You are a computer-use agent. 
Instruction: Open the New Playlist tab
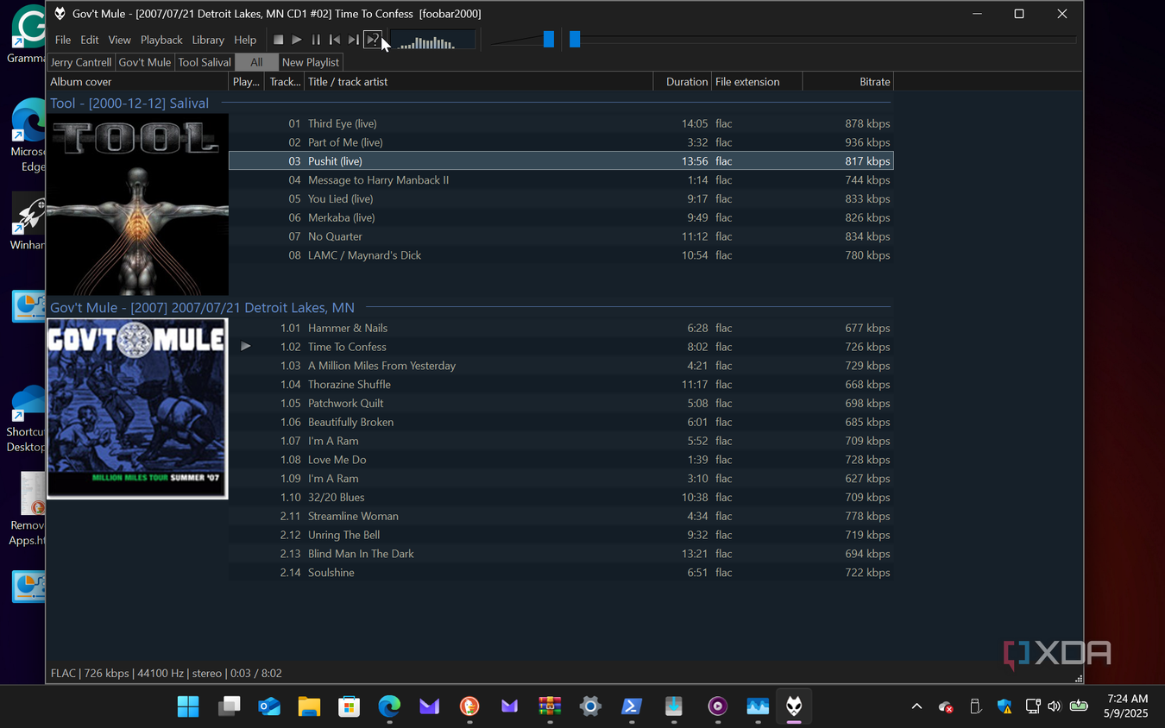point(311,62)
